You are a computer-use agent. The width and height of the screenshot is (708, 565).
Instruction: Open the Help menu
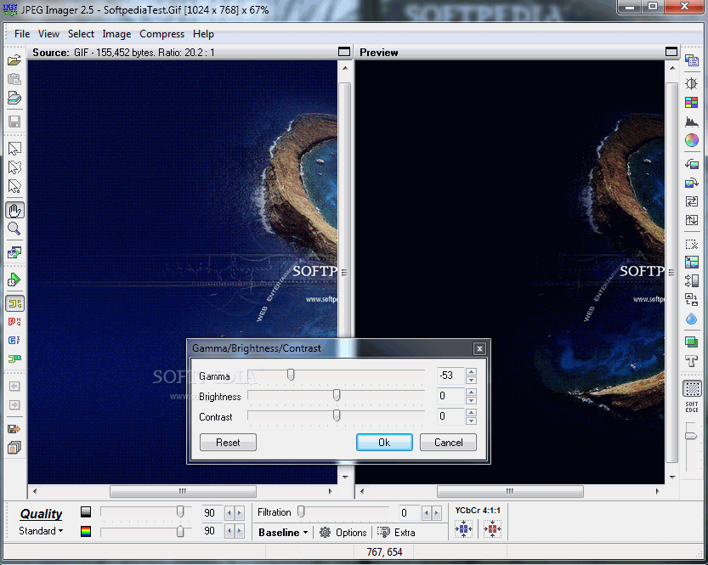click(x=204, y=34)
